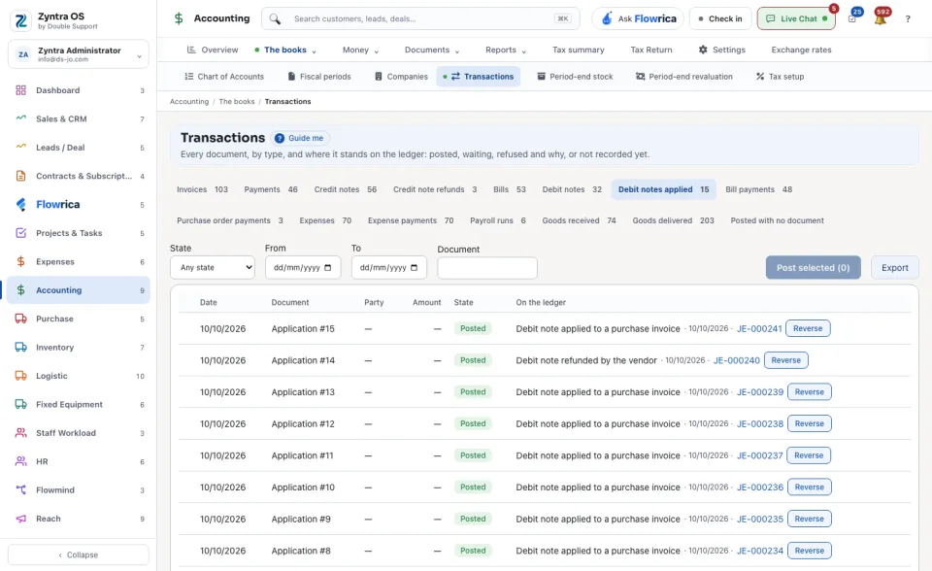Image resolution: width=932 pixels, height=571 pixels.
Task: Open the Period-end stock icon
Action: click(541, 77)
